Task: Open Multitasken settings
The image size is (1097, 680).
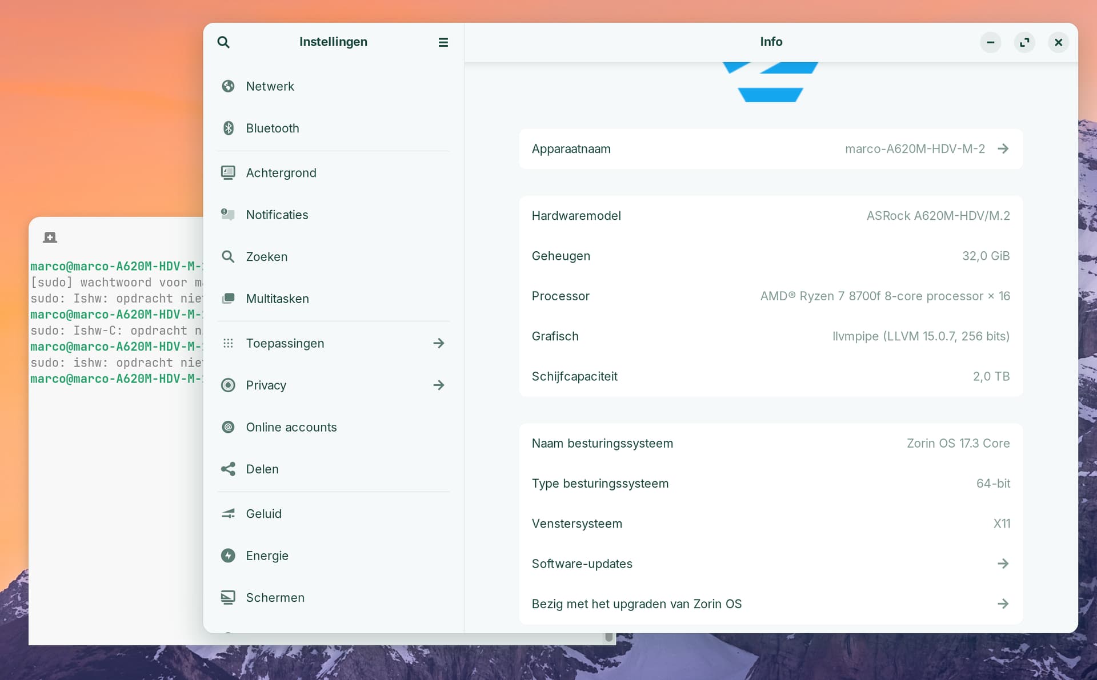Action: [333, 299]
